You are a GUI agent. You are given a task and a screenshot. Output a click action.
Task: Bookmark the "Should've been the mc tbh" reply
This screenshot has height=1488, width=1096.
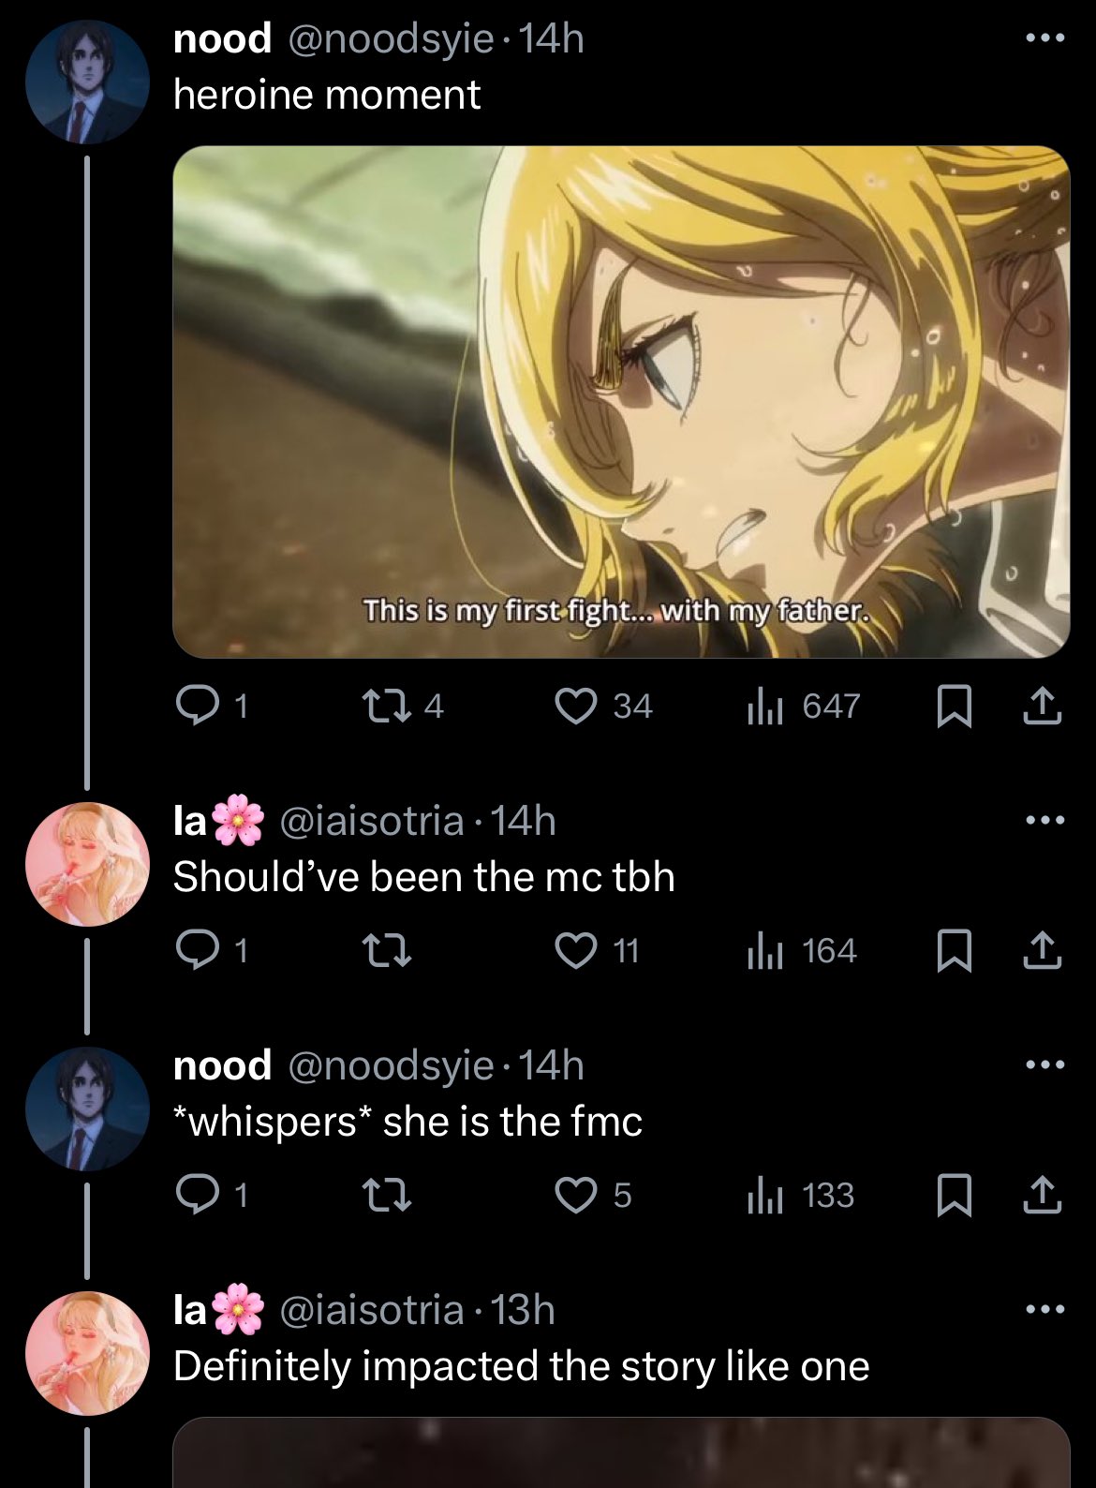[x=954, y=951]
